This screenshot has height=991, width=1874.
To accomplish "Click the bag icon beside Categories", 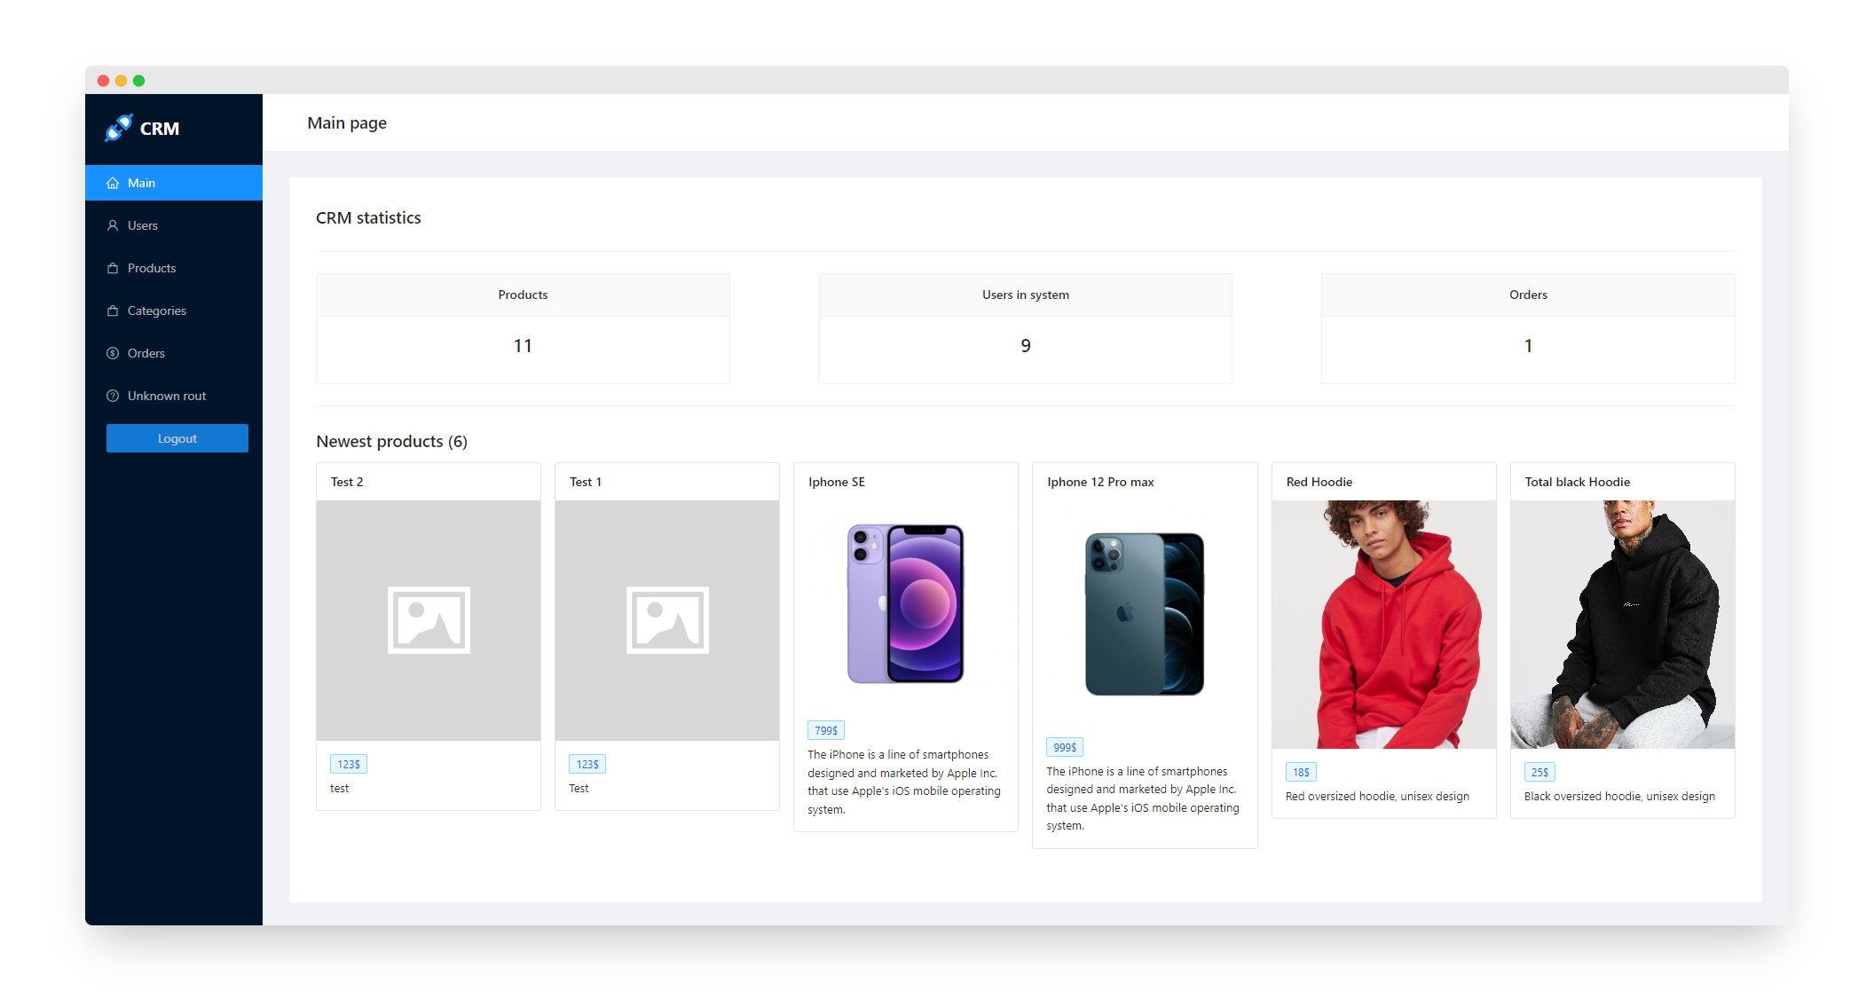I will coord(113,311).
